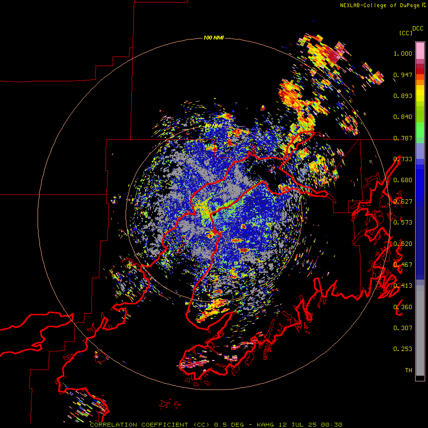Click the 100 NMI range ring label
Screen dimensions: 428x428
(214, 38)
